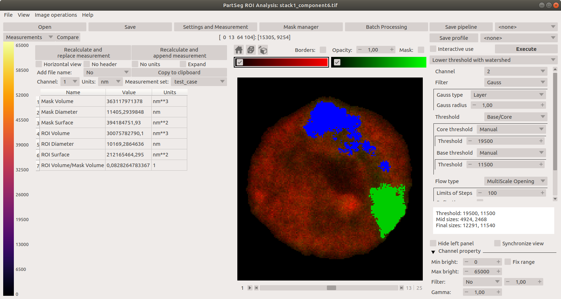
Task: Open the pipeline none dropdown
Action: 526,27
